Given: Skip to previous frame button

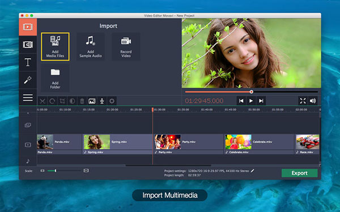Looking at the screenshot, I should tap(241, 101).
